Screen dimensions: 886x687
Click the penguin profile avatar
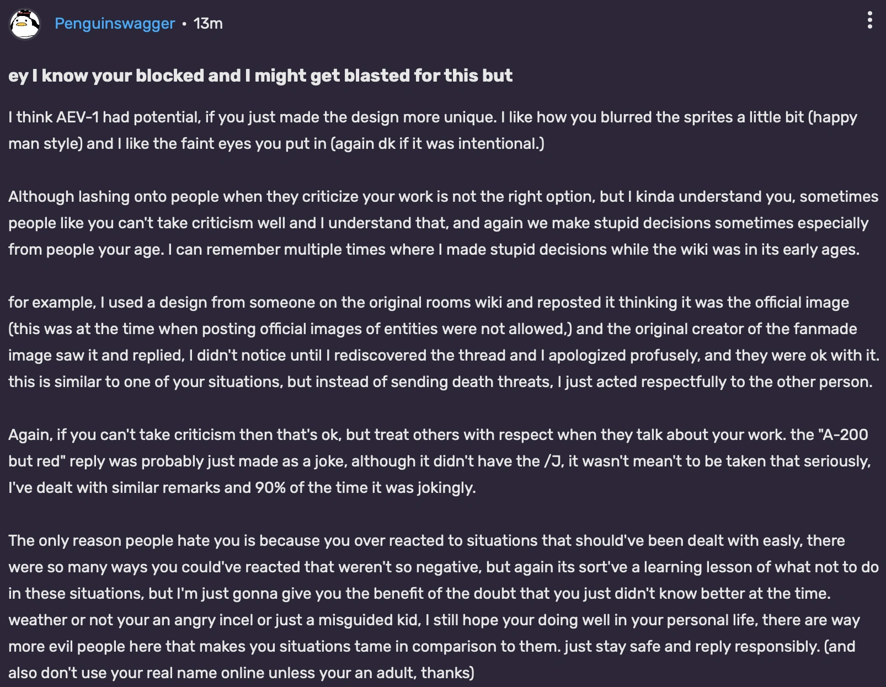[x=25, y=24]
